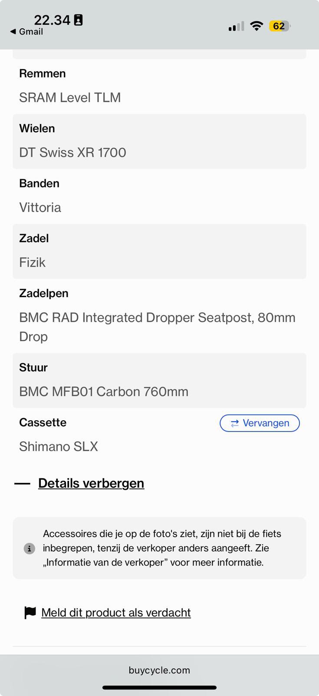Click the swap arrows in Vervangen
This screenshot has height=696, width=319.
coord(235,423)
